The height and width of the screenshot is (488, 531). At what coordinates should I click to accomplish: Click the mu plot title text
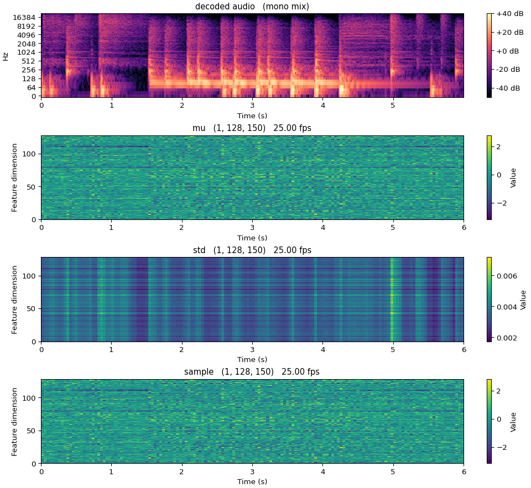252,128
